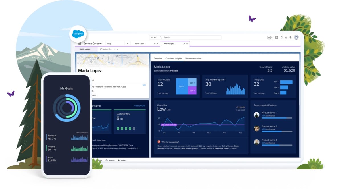
Task: Open the App Launcher grid icon
Action: click(x=79, y=44)
